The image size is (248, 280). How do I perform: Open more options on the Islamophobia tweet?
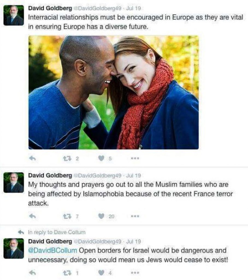click(x=135, y=217)
